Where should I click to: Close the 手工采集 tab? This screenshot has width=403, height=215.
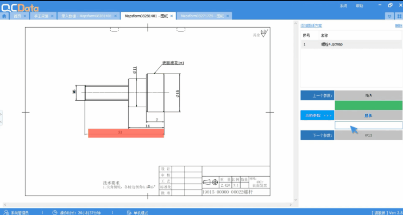coord(52,16)
